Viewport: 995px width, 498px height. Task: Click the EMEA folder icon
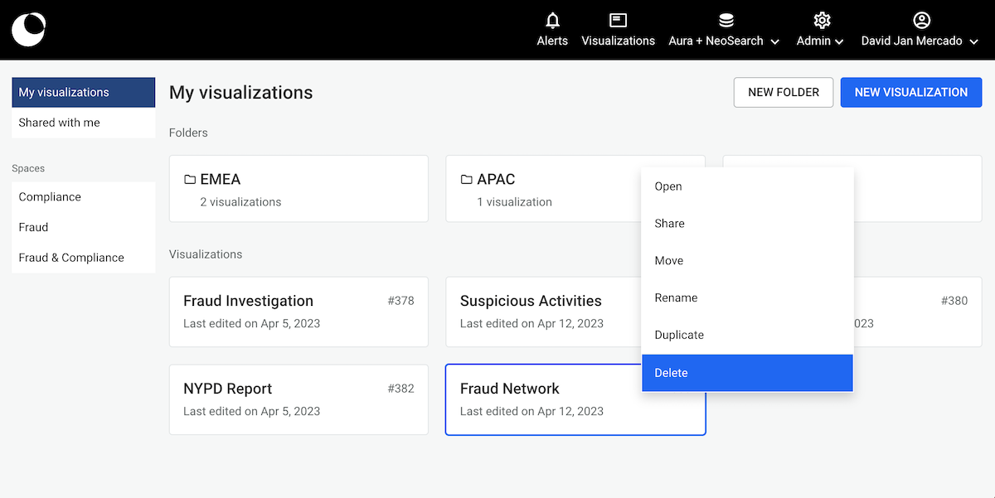190,180
